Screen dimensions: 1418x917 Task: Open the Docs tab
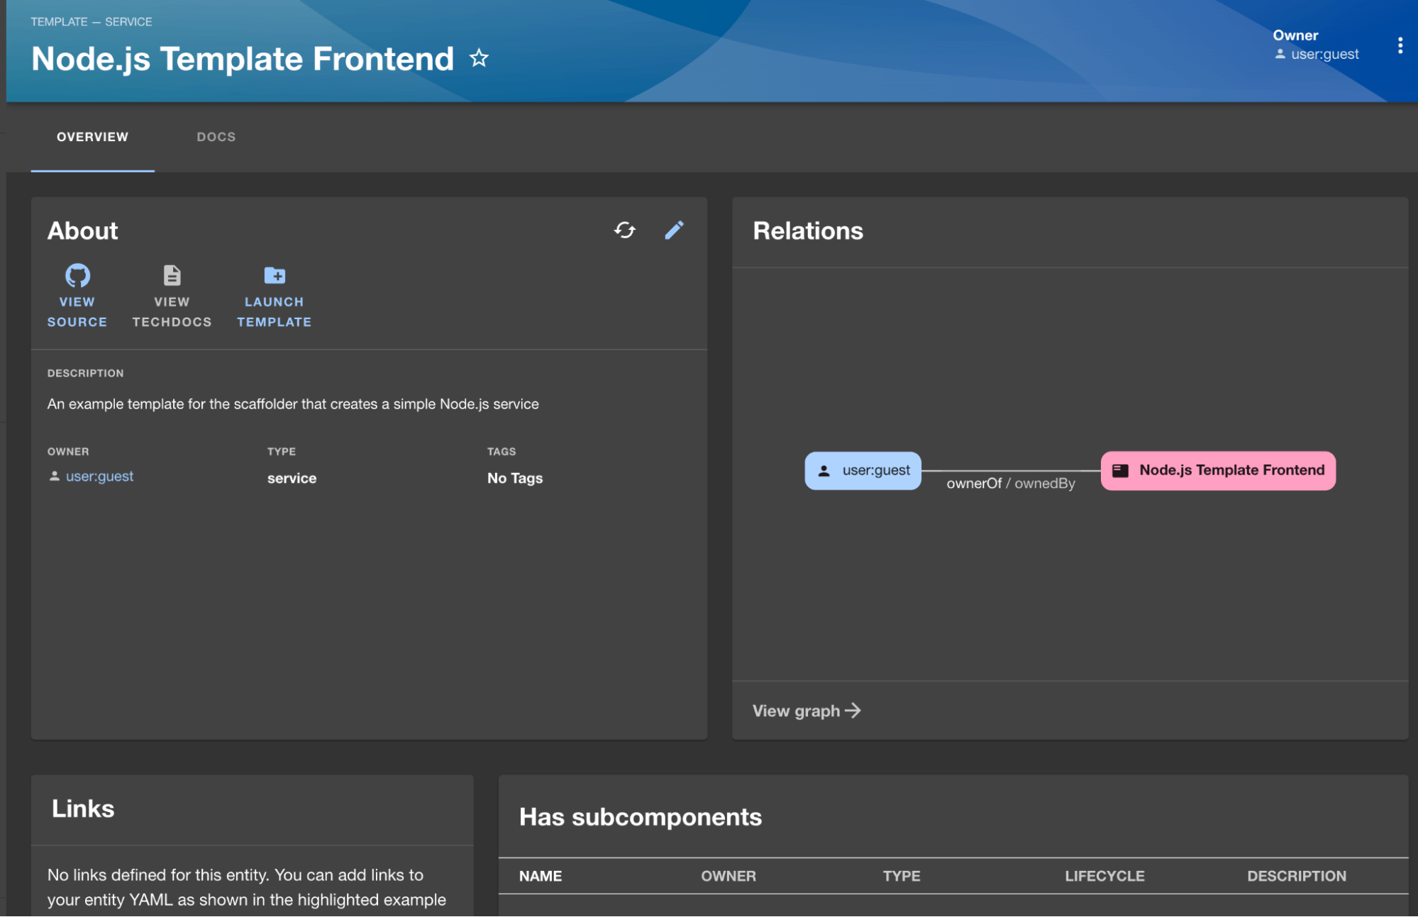tap(216, 137)
